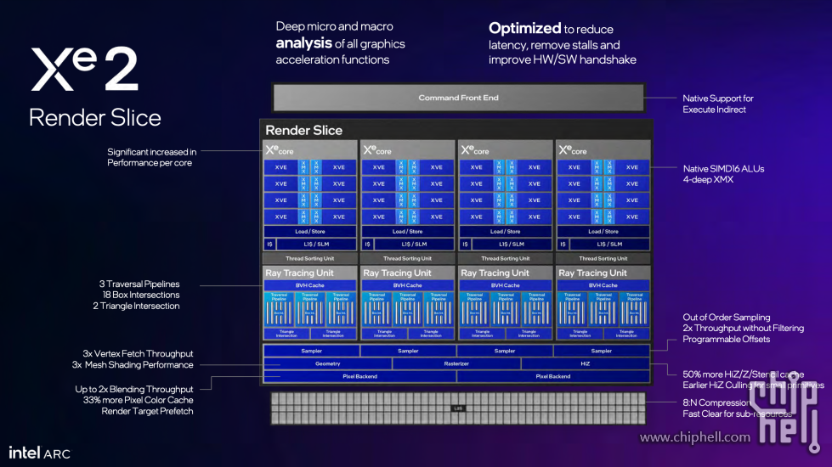Select the leftmost Sampler block
Viewport: 832px width, 467px height.
click(x=312, y=351)
